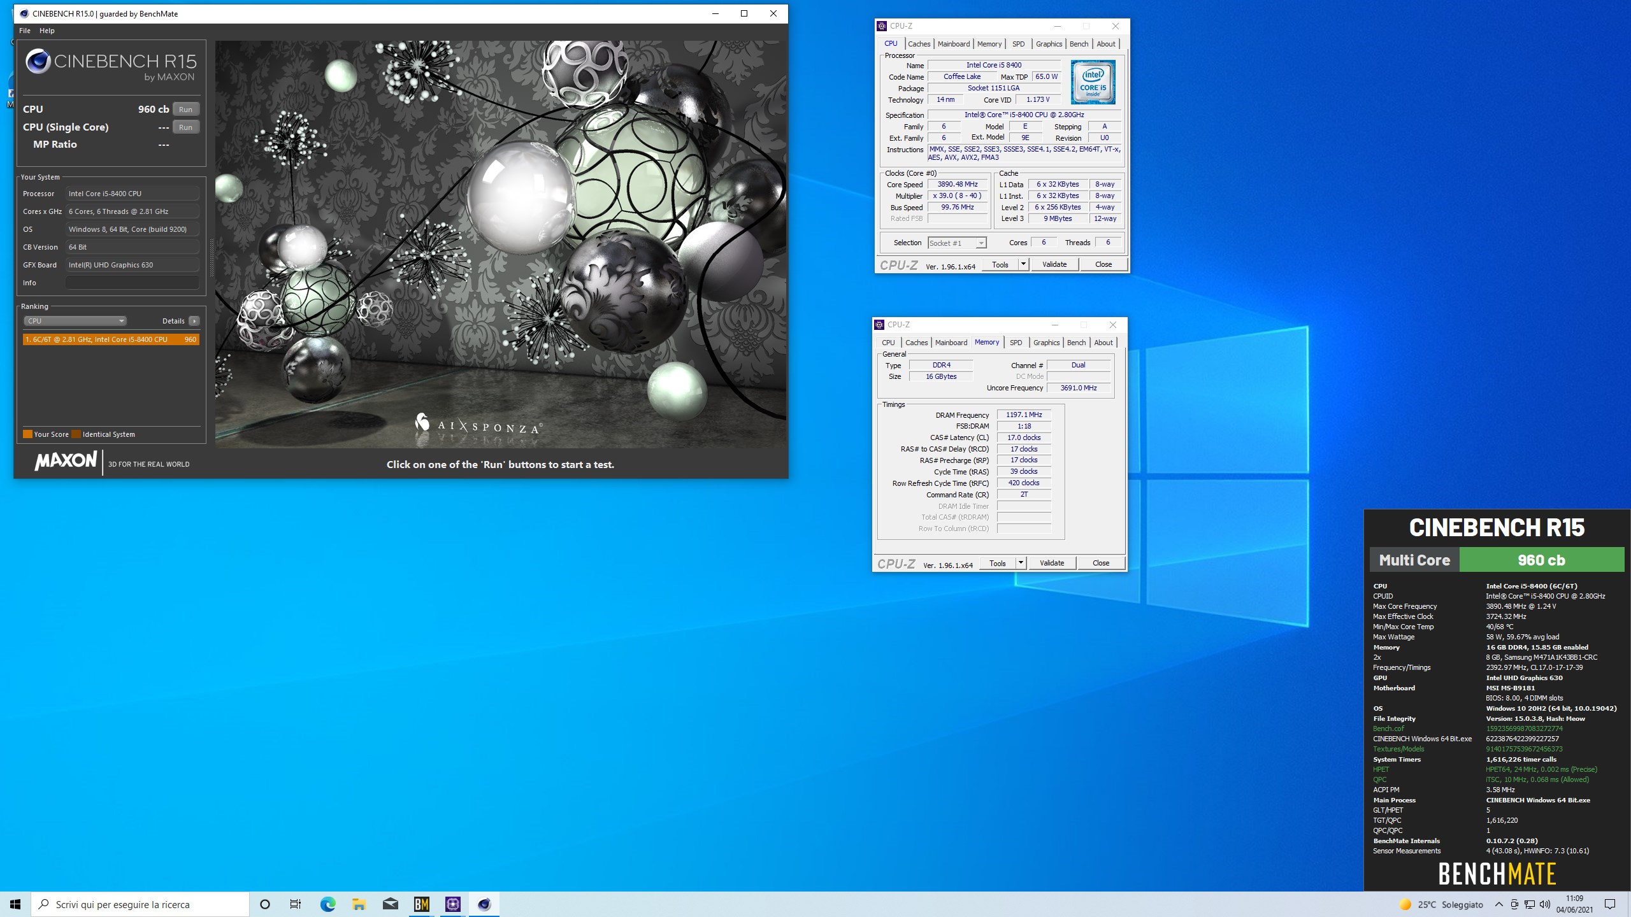Viewport: 1631px width, 917px height.
Task: Click Close button in top CPU-Z window
Action: (1103, 264)
